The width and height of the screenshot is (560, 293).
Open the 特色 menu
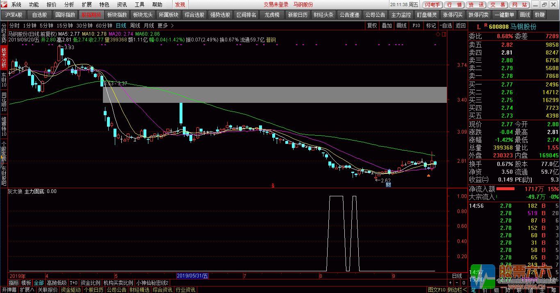[105, 5]
